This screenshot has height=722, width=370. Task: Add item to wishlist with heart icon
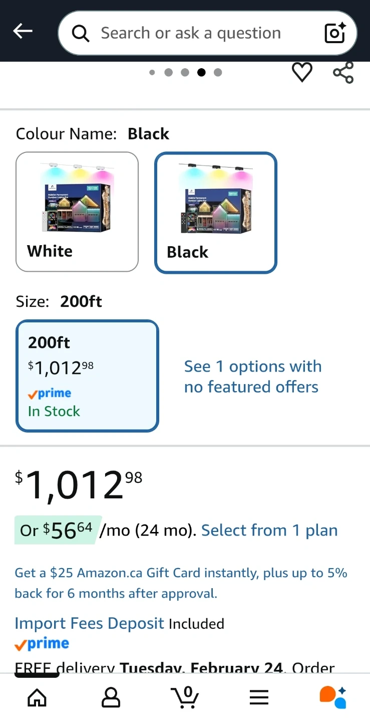tap(302, 72)
